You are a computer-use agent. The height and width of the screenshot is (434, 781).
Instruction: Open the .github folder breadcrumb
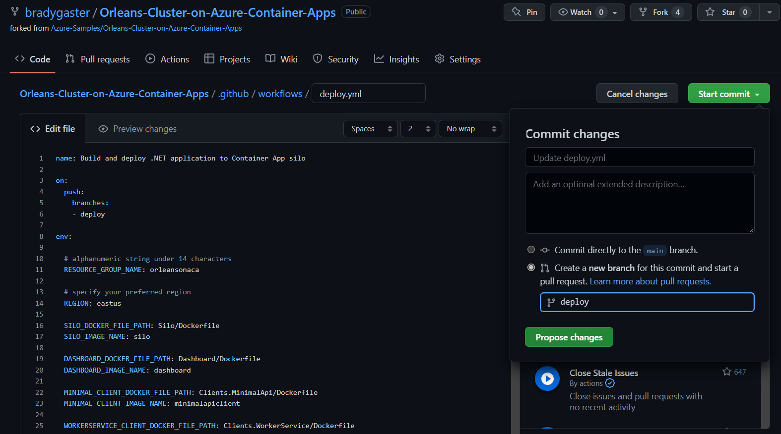tap(234, 94)
